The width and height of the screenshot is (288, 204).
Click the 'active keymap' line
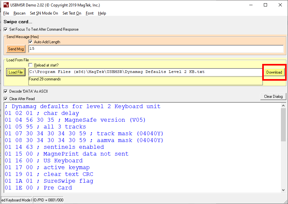click(x=47, y=168)
